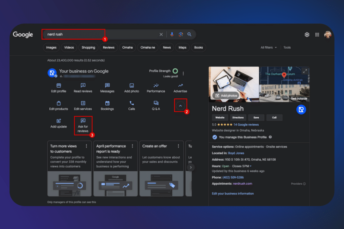This screenshot has width=344, height=229.
Task: Open the Advertise option
Action: [x=180, y=86]
